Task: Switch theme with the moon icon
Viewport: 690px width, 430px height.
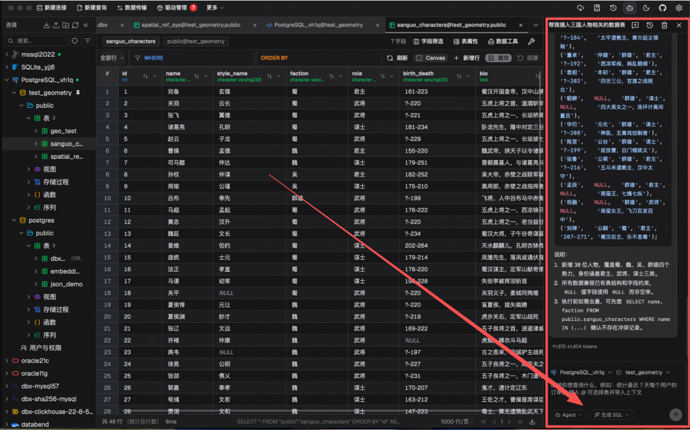Action: tap(646, 8)
